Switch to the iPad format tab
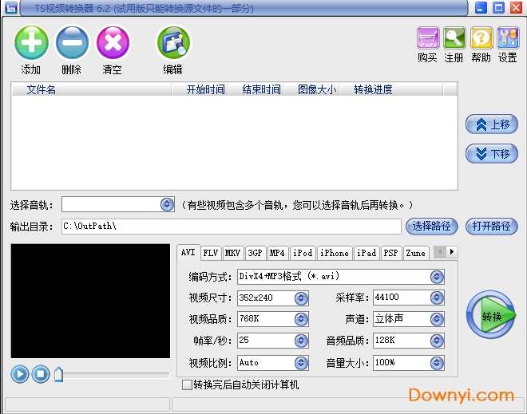Viewport: 527px width, 414px height. click(367, 253)
